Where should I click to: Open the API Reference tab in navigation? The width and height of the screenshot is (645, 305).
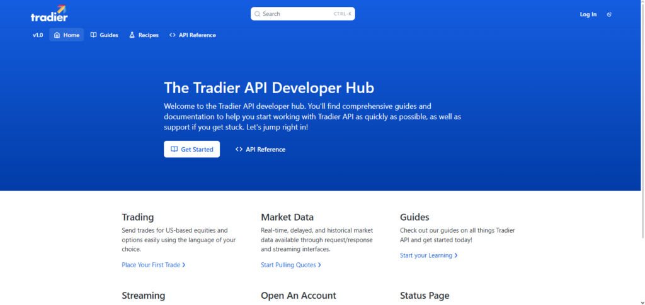coord(193,35)
